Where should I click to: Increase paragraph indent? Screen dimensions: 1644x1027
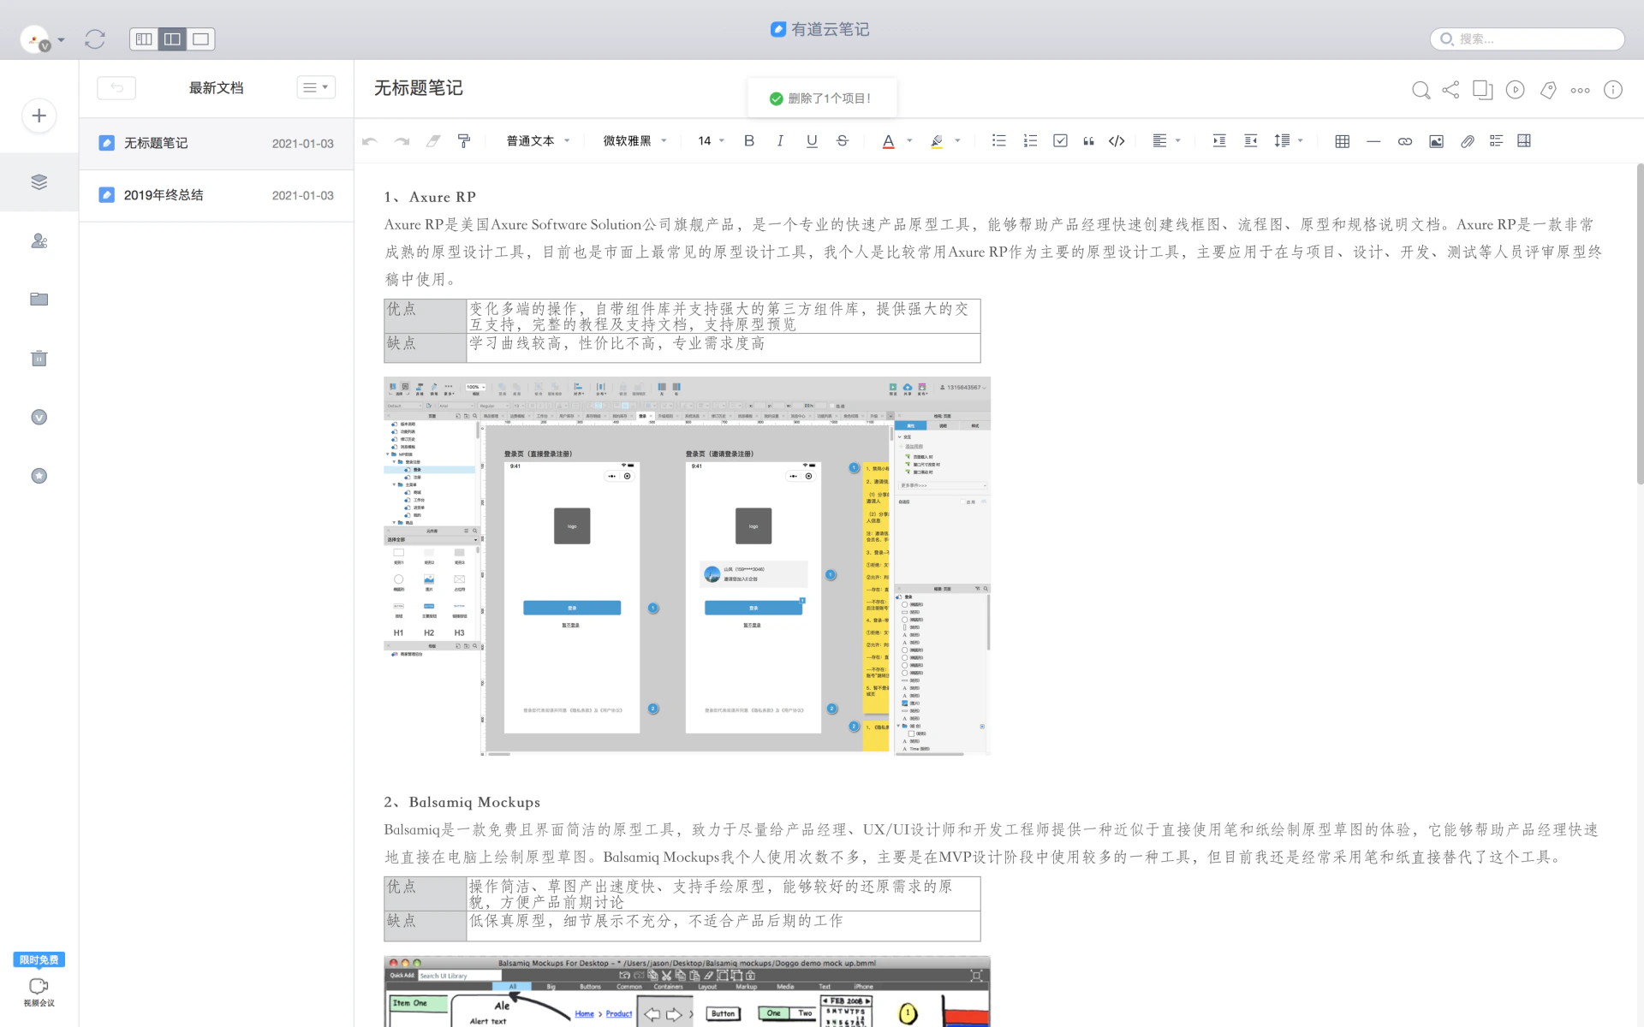pyautogui.click(x=1219, y=141)
